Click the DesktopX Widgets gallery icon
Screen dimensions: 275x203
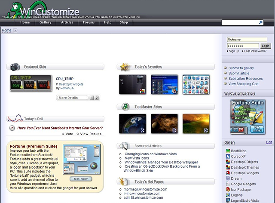228,173
